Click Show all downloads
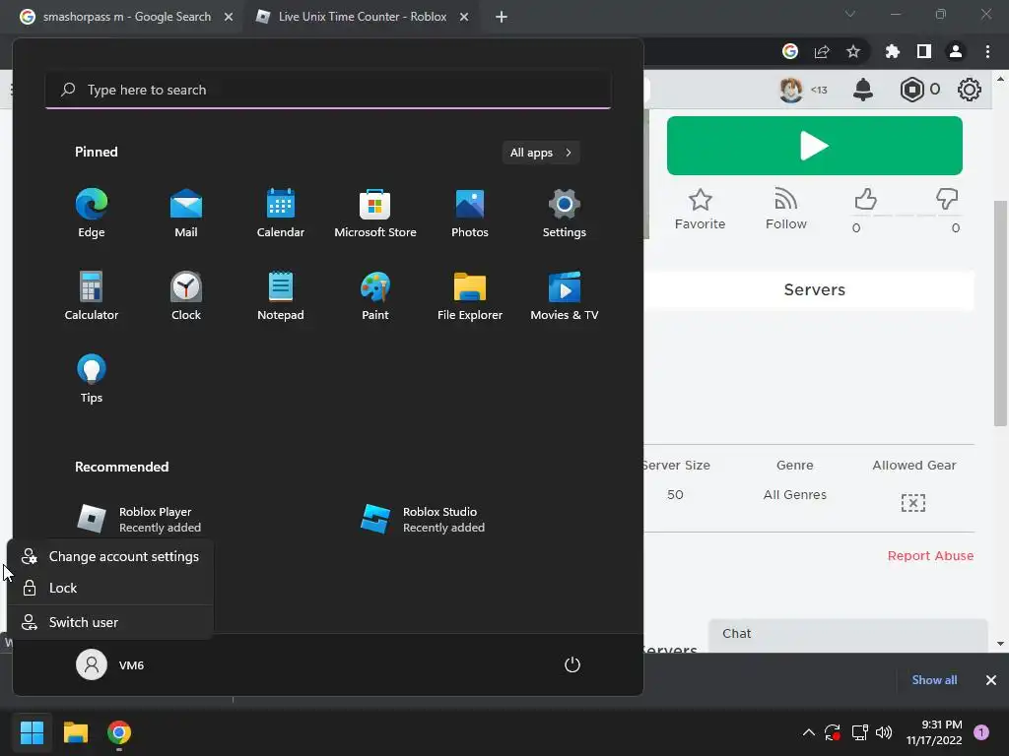This screenshot has height=756, width=1009. pos(934,680)
